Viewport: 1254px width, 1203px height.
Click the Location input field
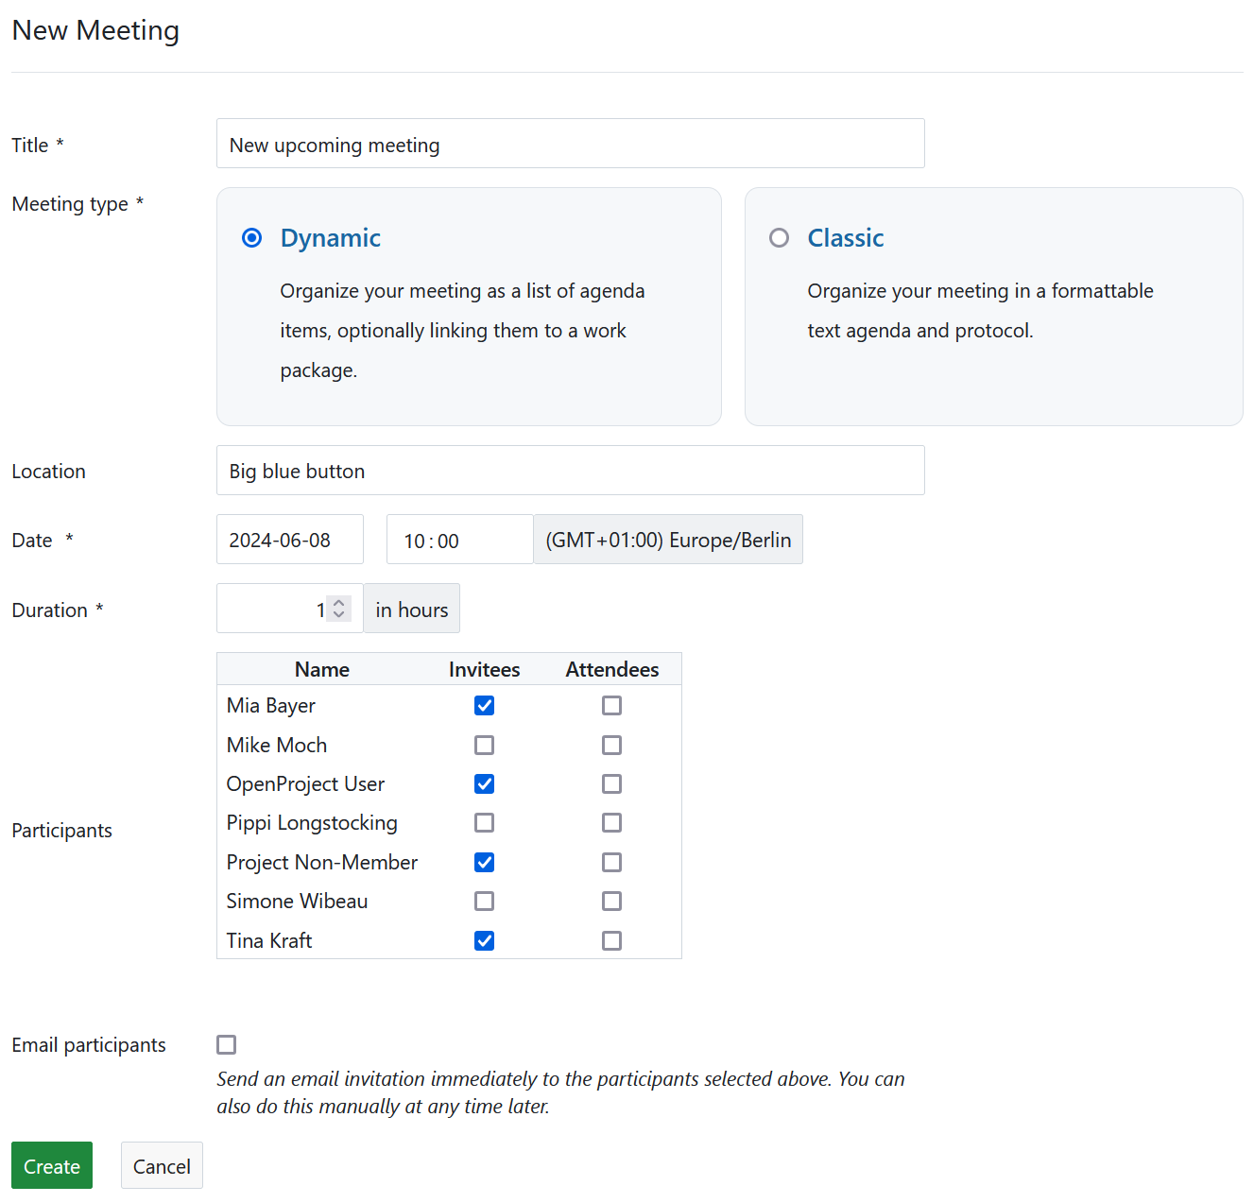[570, 471]
